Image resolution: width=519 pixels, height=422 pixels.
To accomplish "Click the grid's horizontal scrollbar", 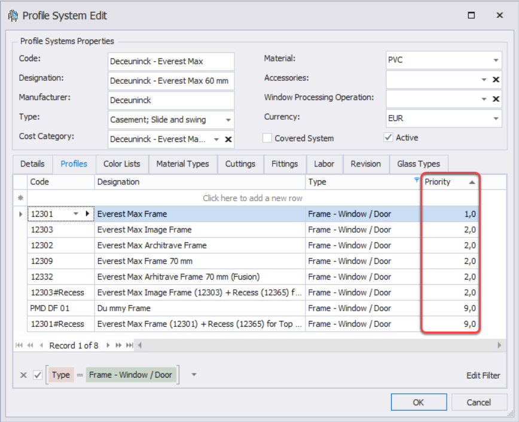I will point(317,345).
